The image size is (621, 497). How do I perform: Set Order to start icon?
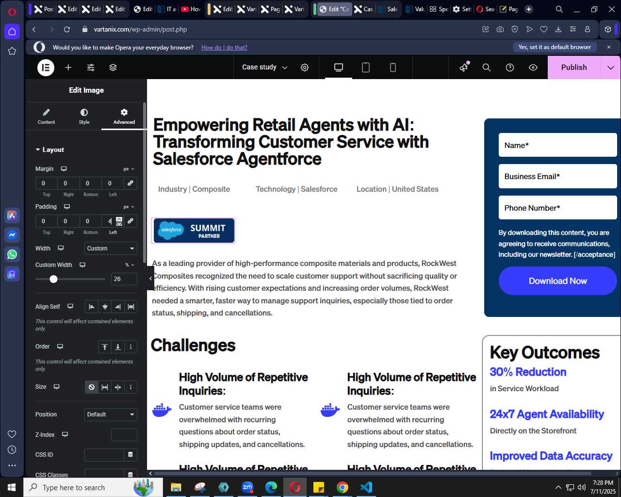[x=105, y=347]
